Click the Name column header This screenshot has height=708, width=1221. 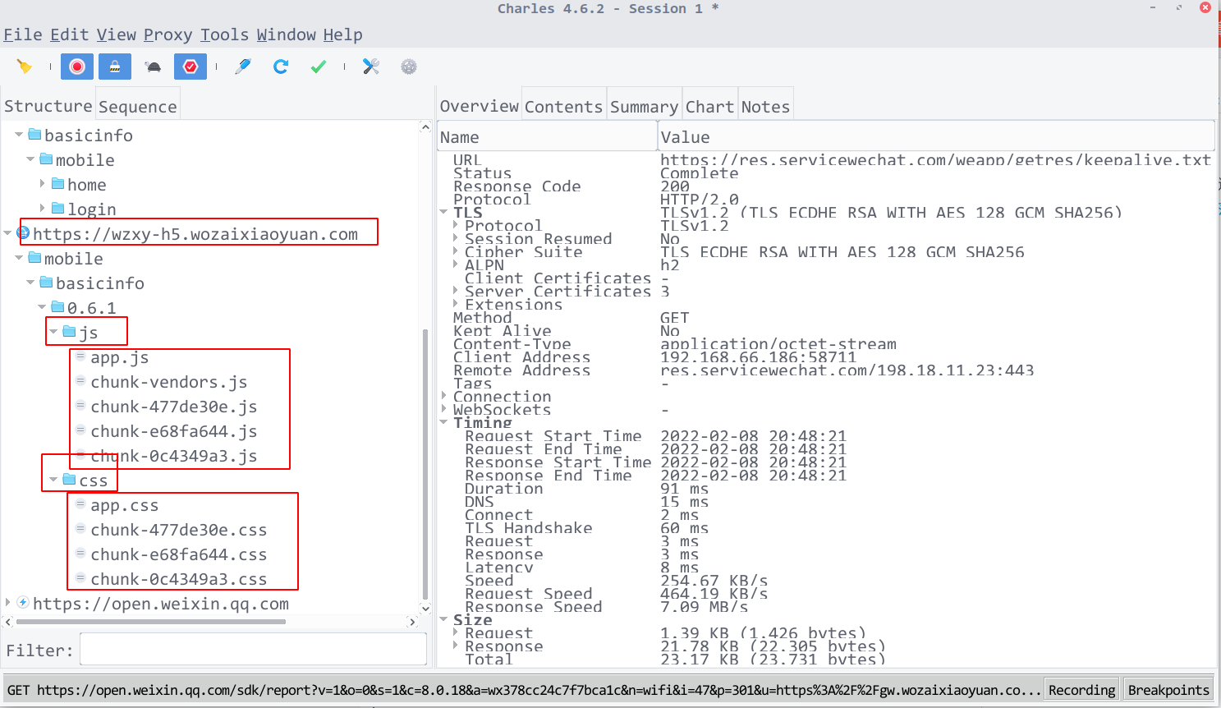coord(547,136)
